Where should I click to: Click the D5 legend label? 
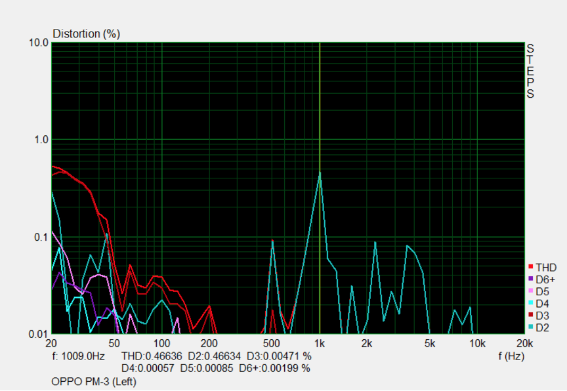(x=543, y=291)
